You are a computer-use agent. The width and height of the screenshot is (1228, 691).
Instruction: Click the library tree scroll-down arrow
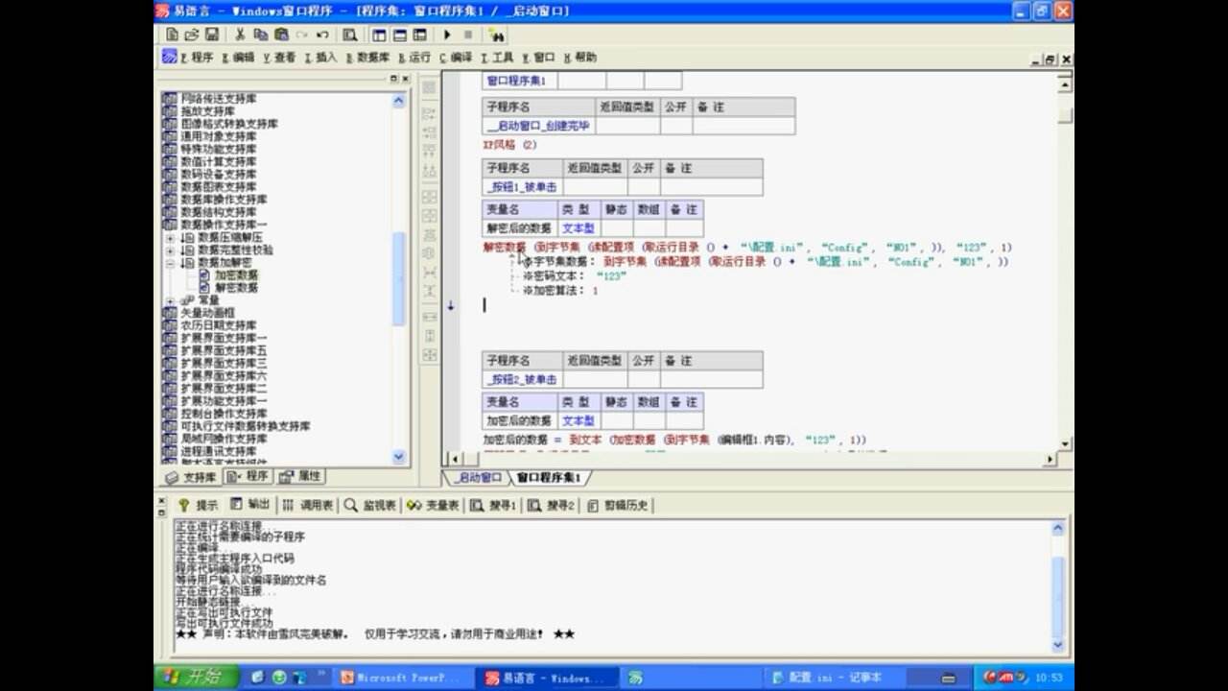[400, 457]
